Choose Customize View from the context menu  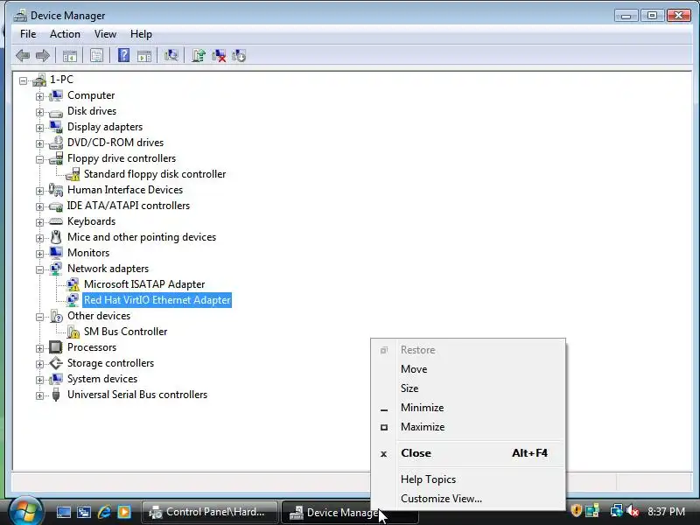pyautogui.click(x=468, y=499)
